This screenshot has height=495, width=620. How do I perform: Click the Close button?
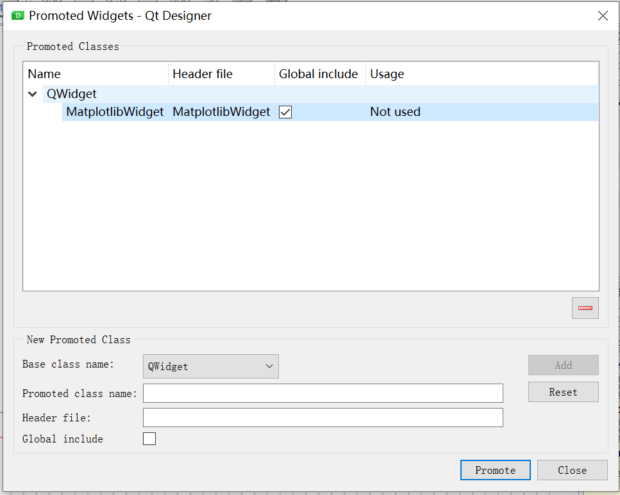(x=572, y=470)
